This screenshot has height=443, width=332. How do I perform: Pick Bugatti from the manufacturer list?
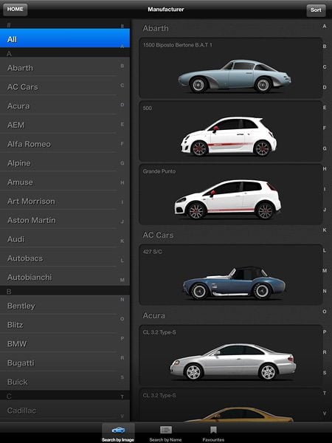[x=65, y=363]
